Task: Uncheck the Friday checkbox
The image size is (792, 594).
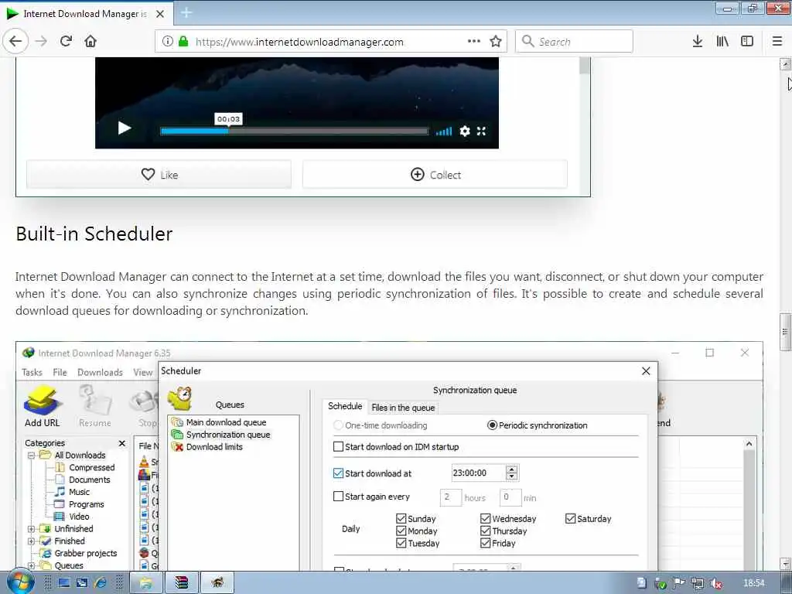Action: click(x=486, y=543)
